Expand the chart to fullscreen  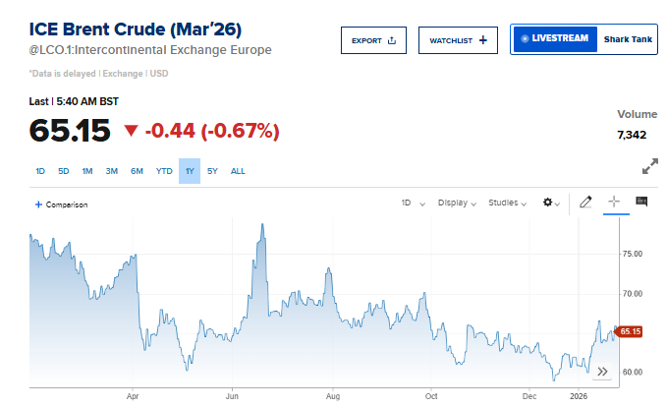tap(649, 167)
